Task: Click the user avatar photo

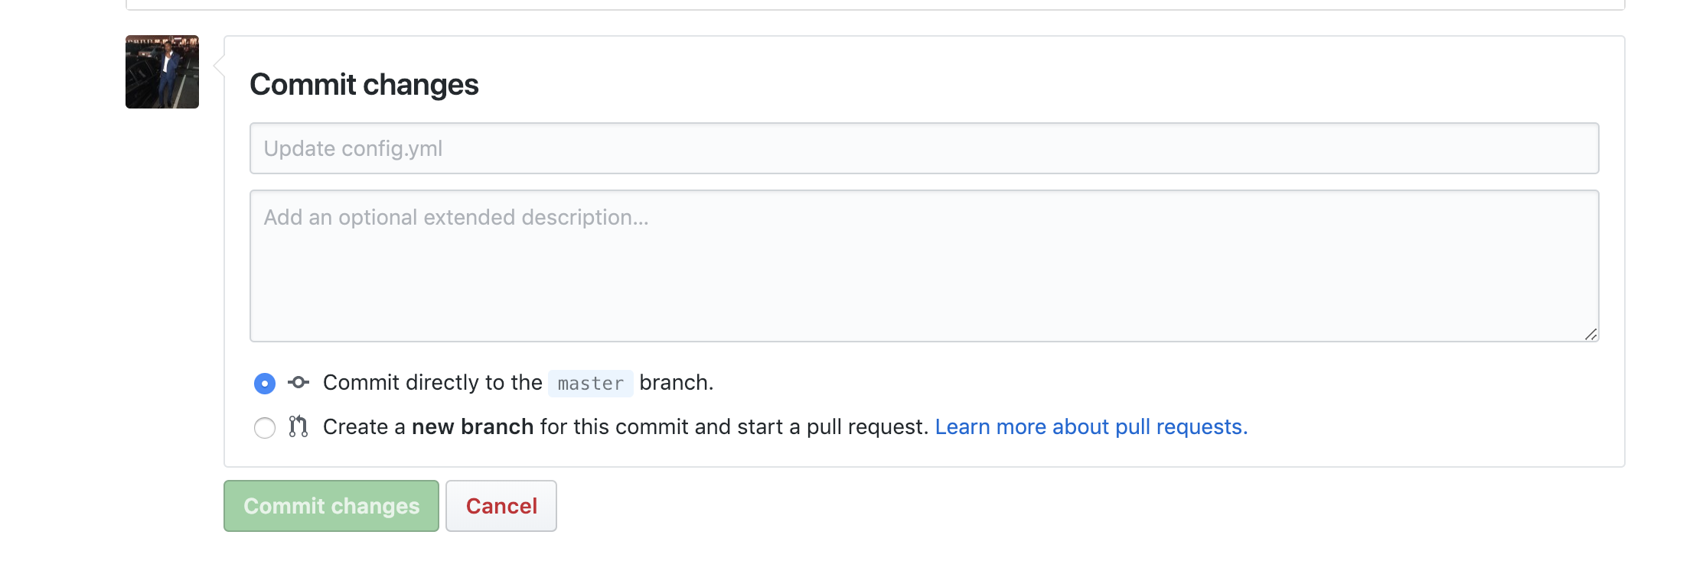Action: click(x=162, y=72)
